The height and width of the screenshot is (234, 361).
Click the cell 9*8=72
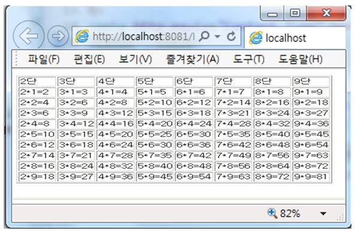click(311, 166)
